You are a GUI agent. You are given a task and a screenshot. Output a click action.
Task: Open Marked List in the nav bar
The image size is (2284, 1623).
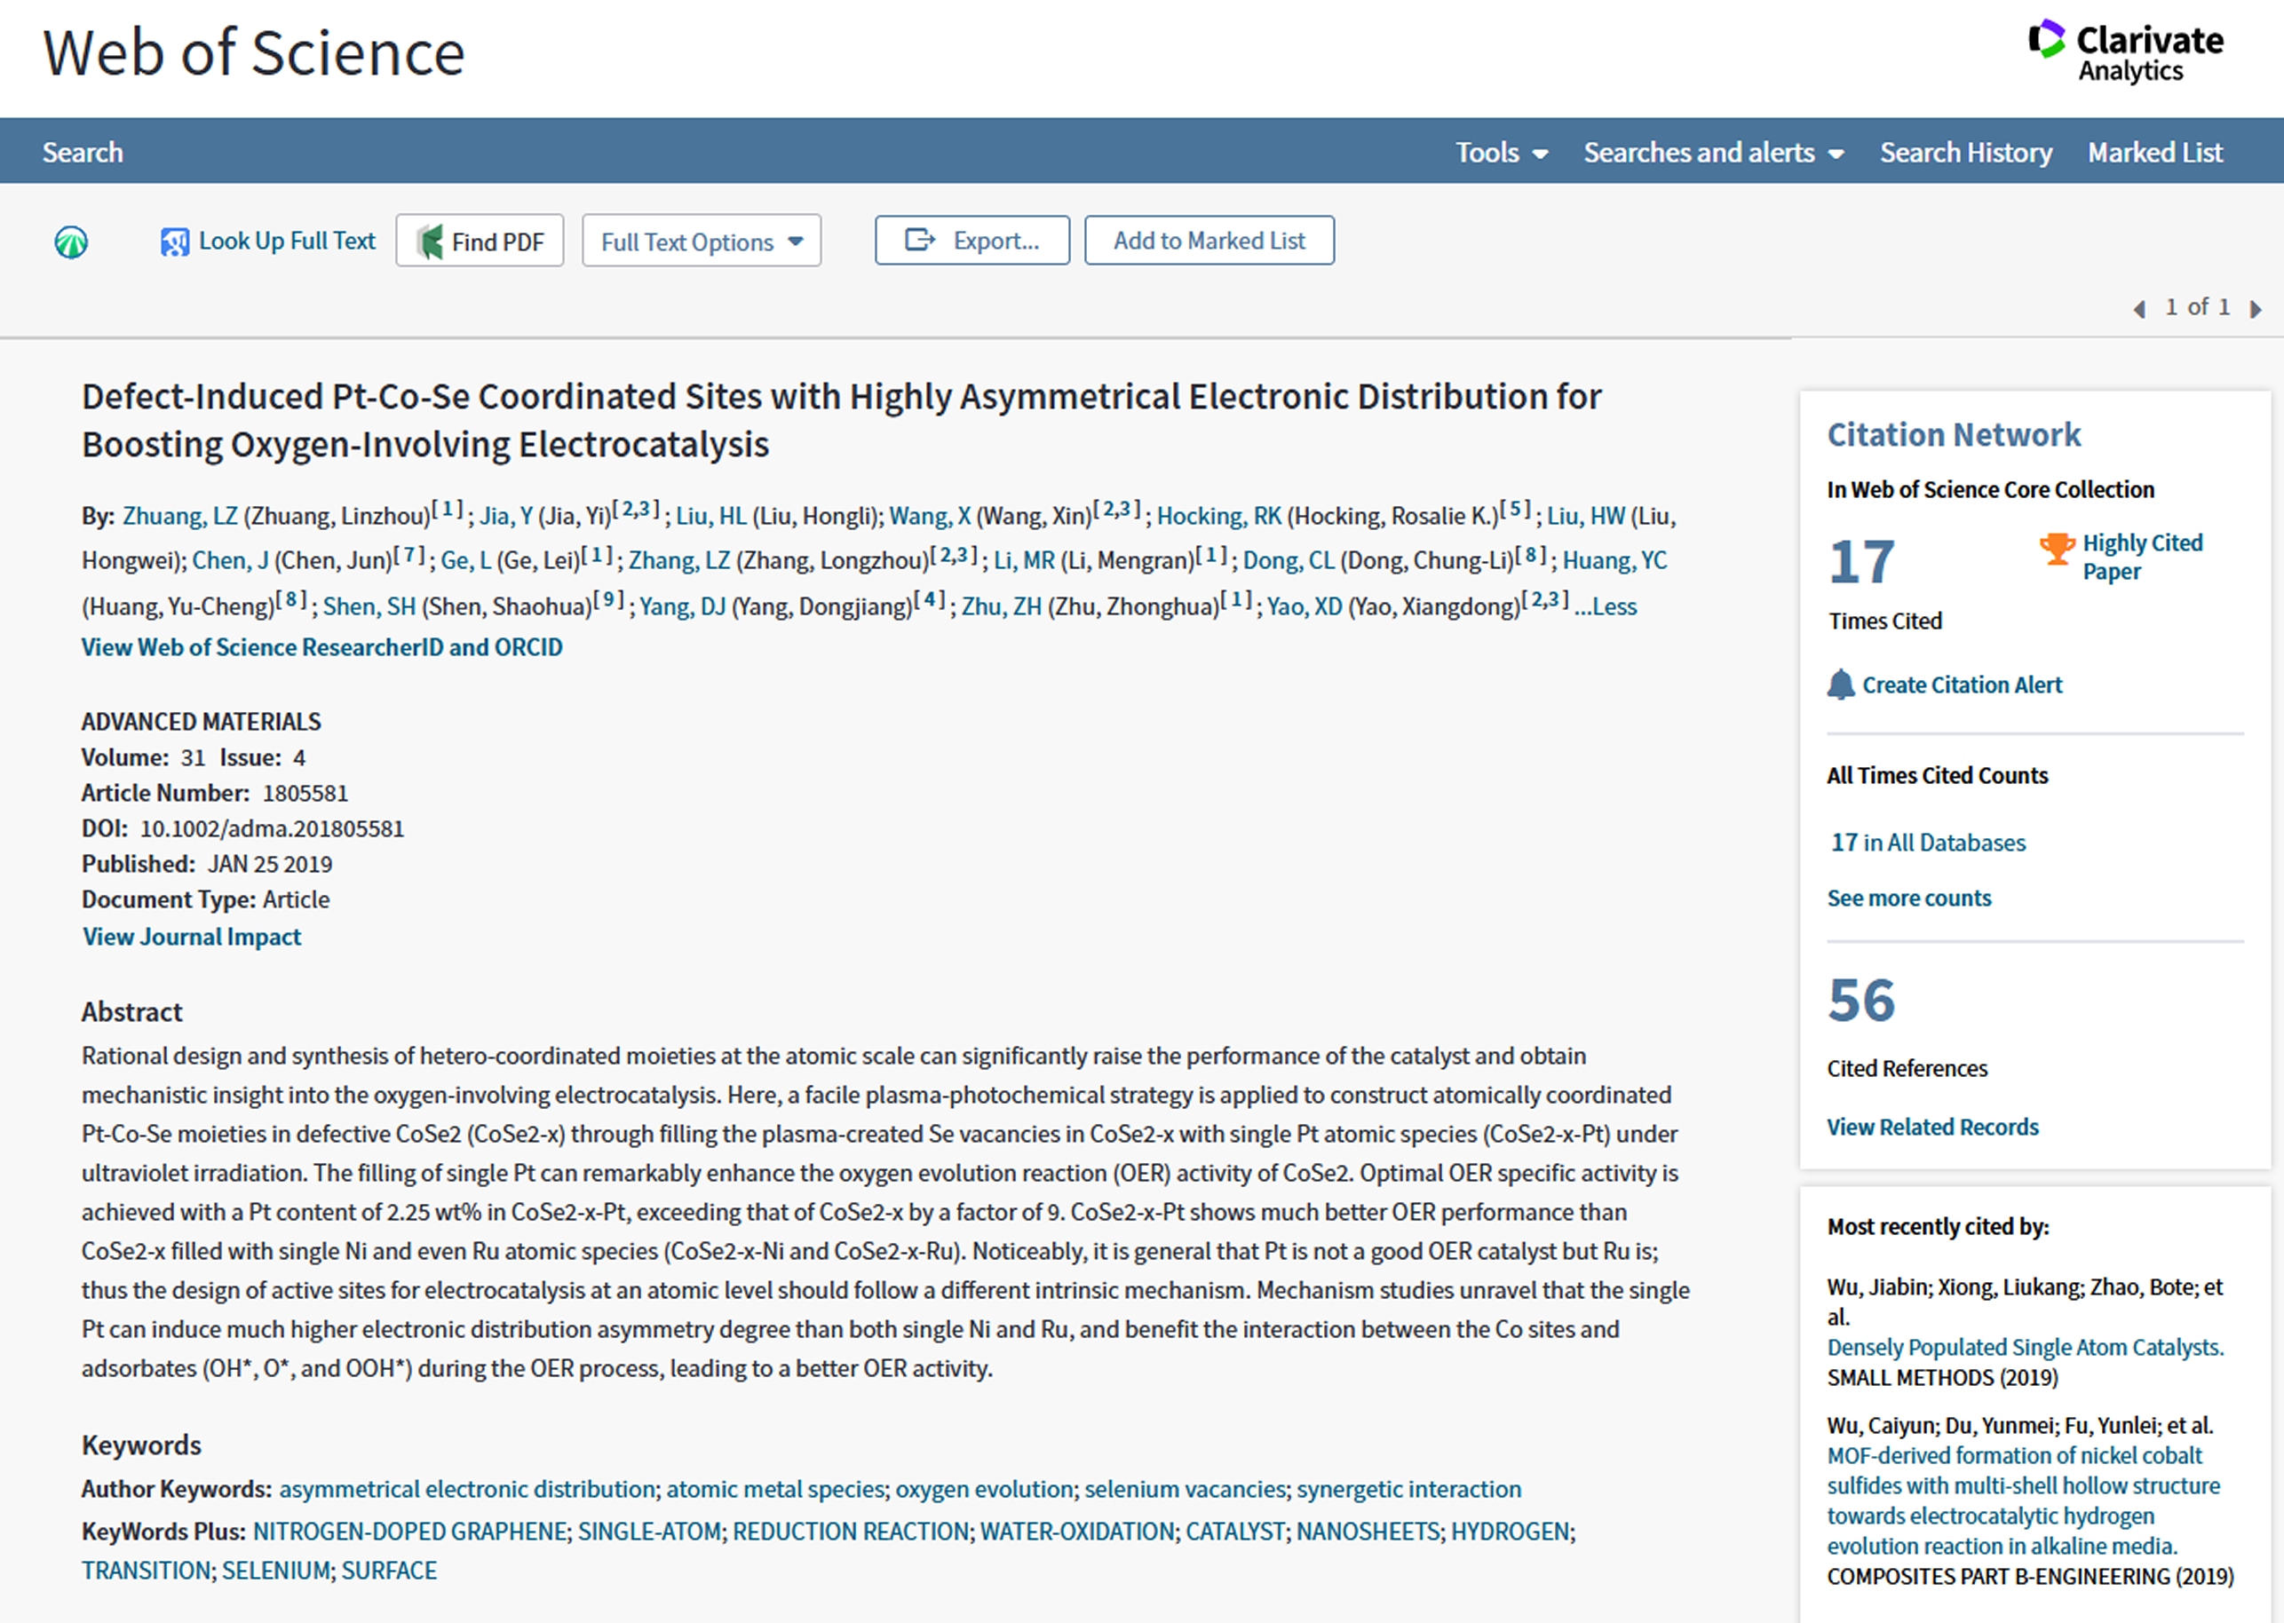[2154, 152]
